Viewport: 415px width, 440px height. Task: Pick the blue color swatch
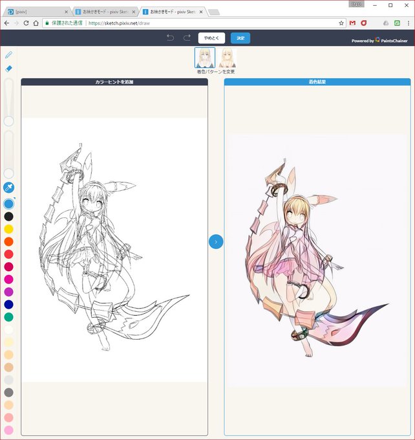tap(8, 204)
